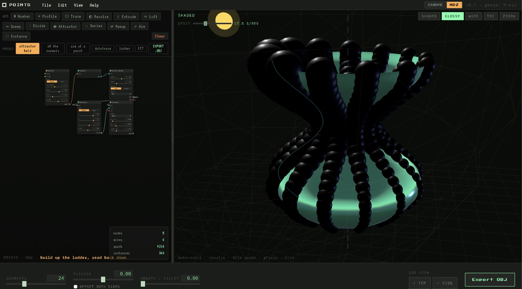The image size is (522, 289).
Task: Open the Edit menu
Action: (x=62, y=5)
